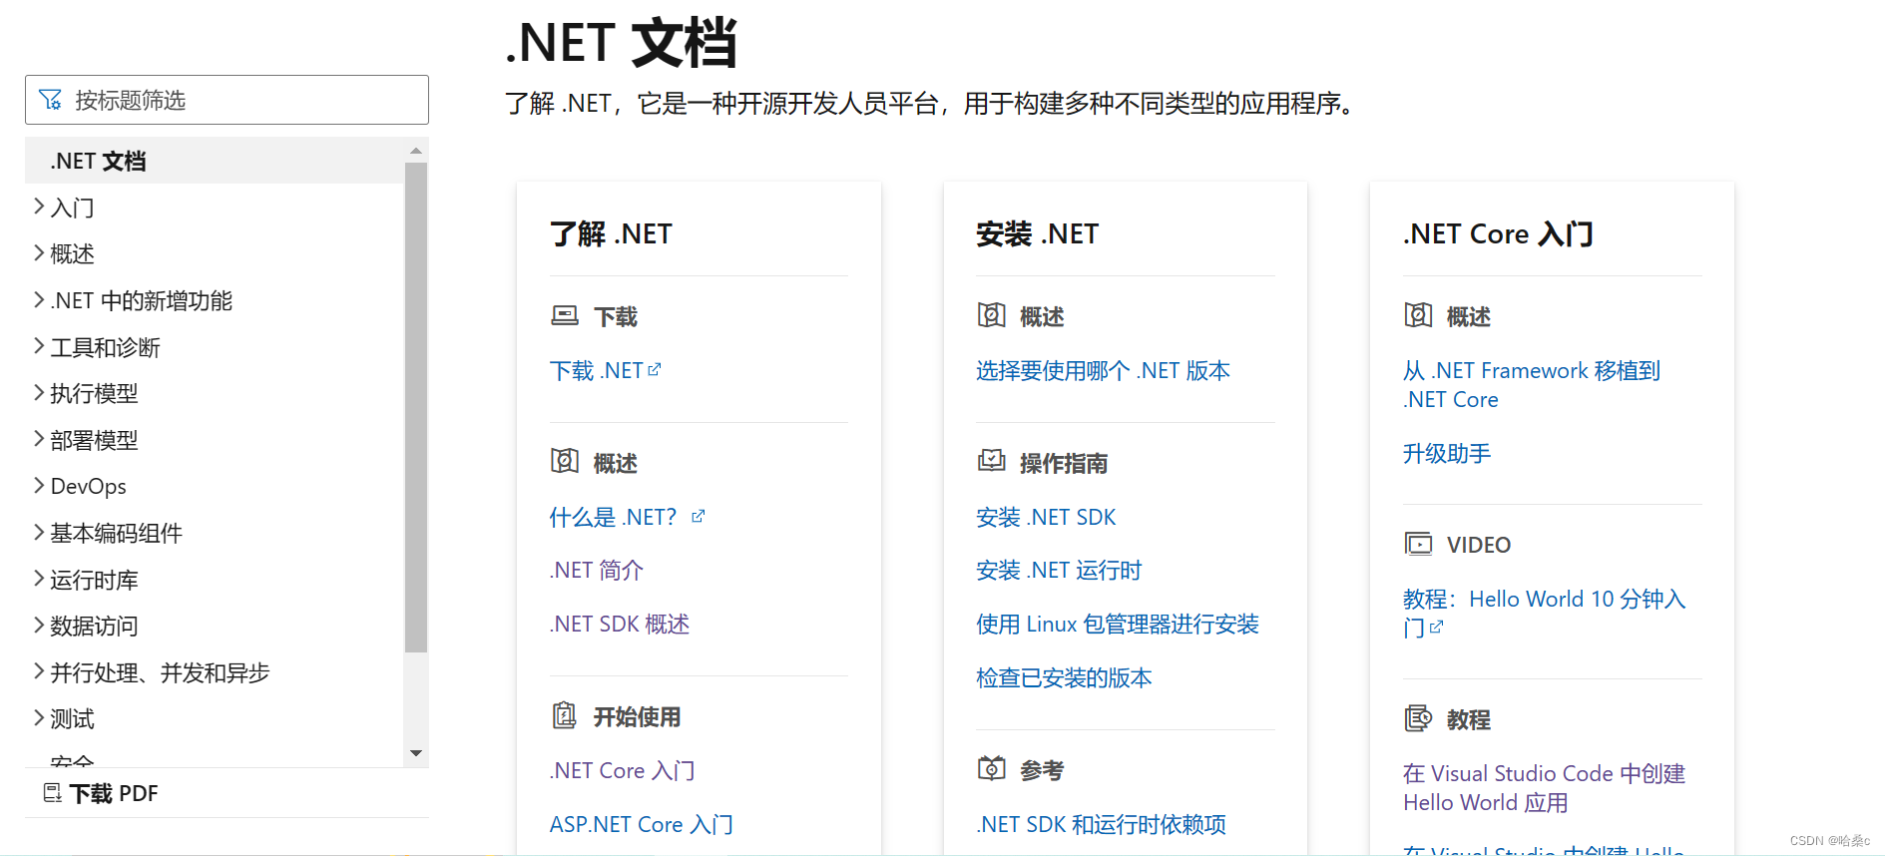Open .NET SDK 和运行时依赖项 link
The height and width of the screenshot is (856, 1885).
pyautogui.click(x=1102, y=825)
